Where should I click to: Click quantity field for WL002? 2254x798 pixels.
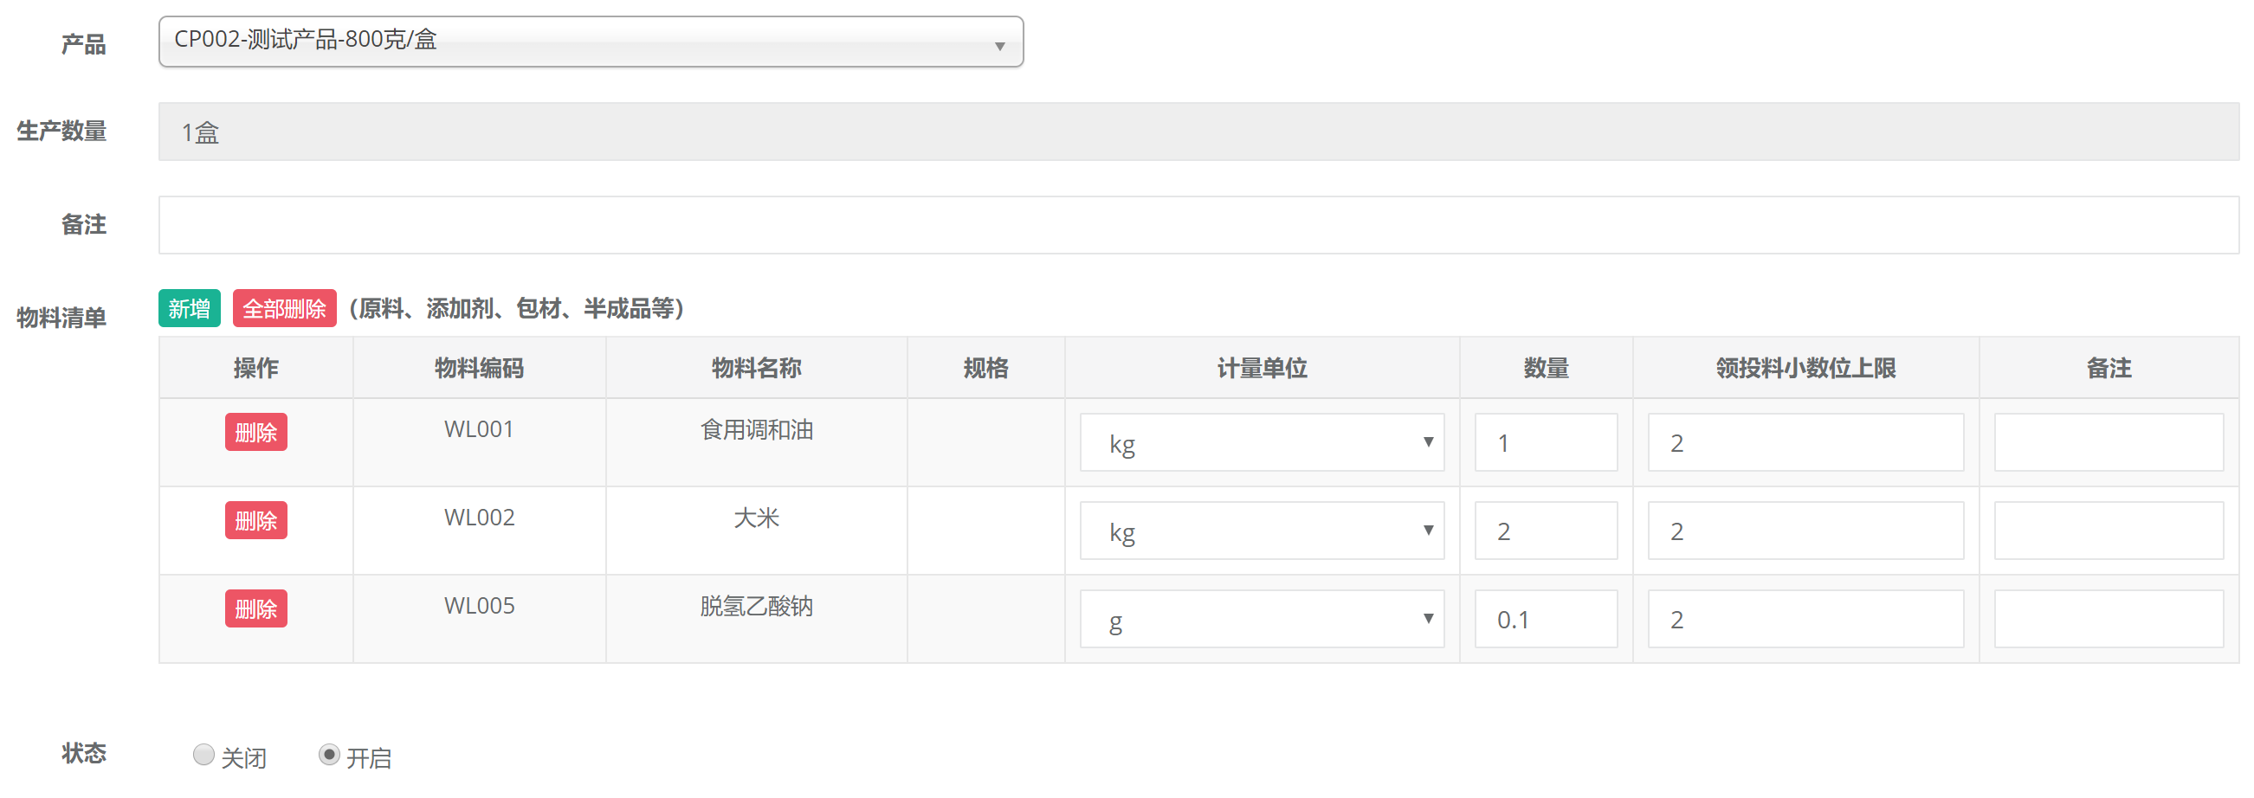(1546, 531)
